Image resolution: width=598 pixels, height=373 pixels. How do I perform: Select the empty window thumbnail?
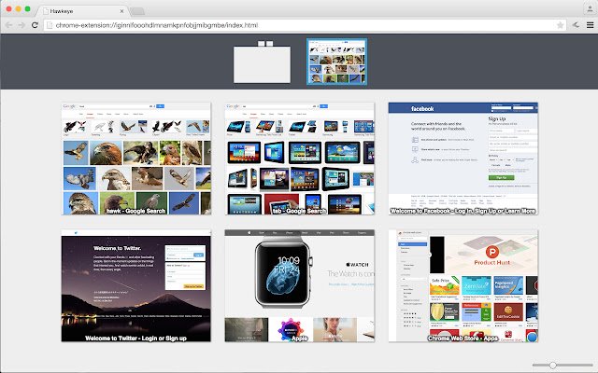click(262, 62)
